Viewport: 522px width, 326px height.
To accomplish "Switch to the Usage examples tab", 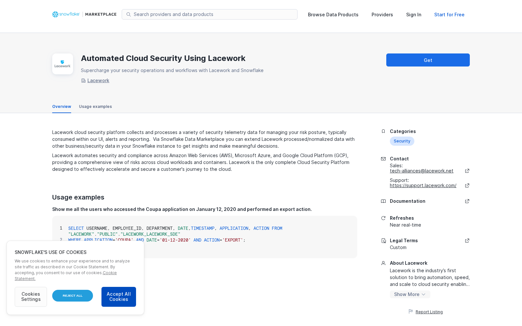I will tap(95, 107).
